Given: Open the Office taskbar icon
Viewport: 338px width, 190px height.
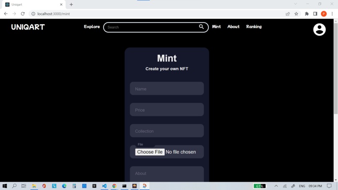Looking at the screenshot, I should (x=44, y=186).
